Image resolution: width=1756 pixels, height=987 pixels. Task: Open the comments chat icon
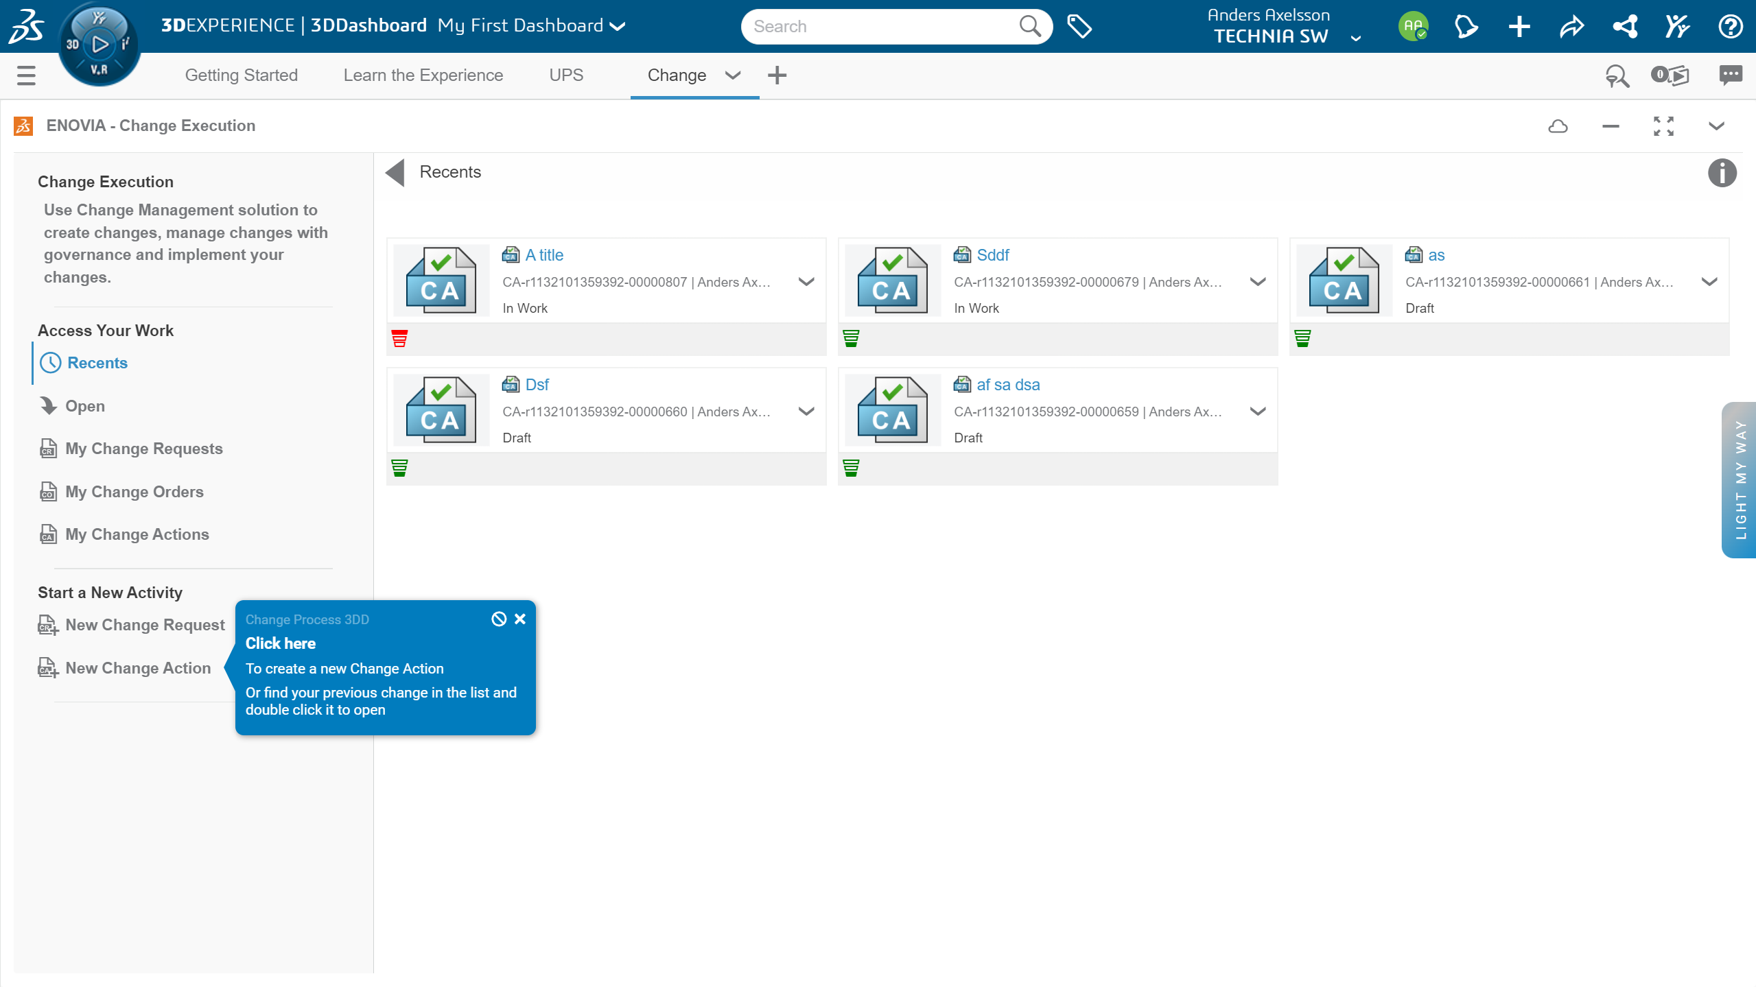1730,75
